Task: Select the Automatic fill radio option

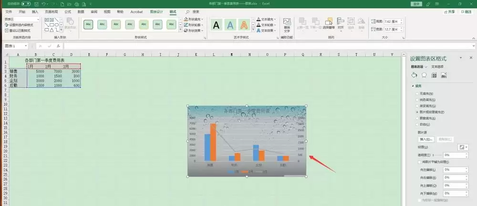Action: coord(417,124)
